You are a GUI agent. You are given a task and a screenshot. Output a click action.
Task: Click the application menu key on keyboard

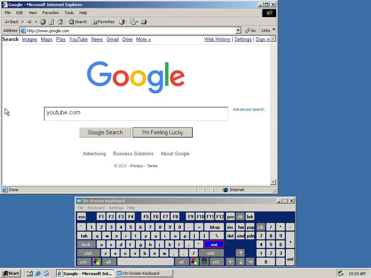coord(204,262)
